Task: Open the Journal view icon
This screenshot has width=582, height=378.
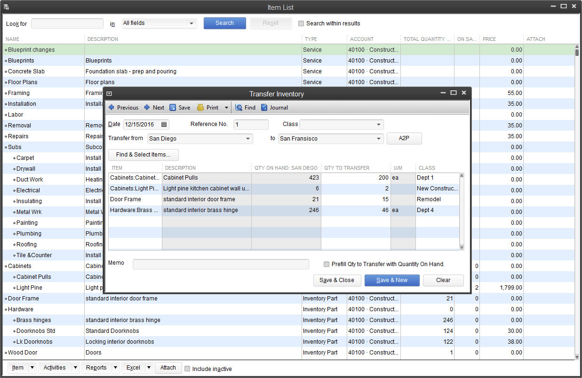Action: [264, 107]
